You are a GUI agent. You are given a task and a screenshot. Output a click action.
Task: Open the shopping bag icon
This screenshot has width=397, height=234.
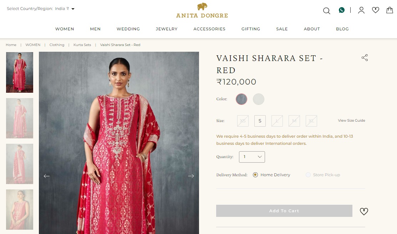click(x=390, y=10)
